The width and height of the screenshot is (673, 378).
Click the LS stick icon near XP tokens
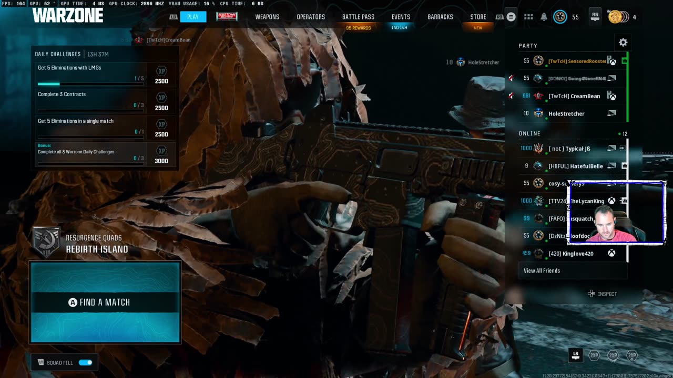(x=576, y=355)
